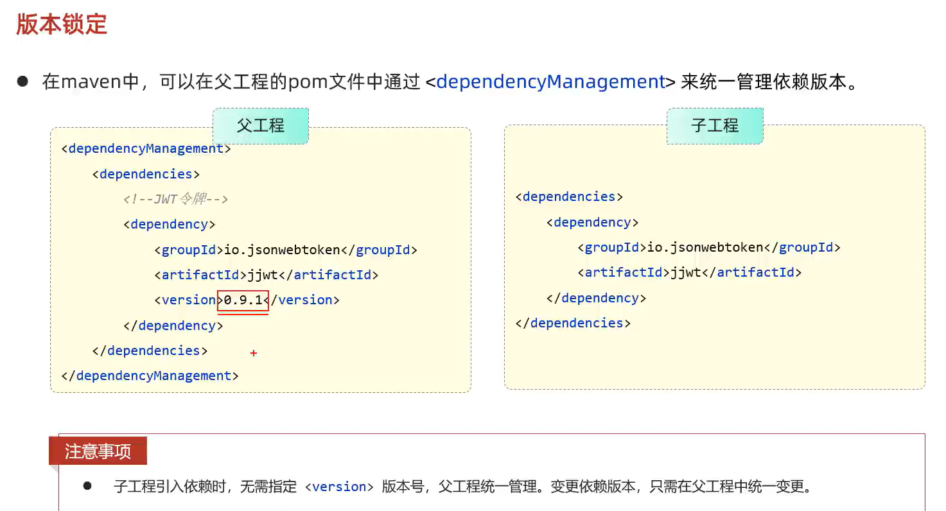Click closing </dependencies> tag in 子工程 panel
This screenshot has width=946, height=511.
pyautogui.click(x=573, y=323)
